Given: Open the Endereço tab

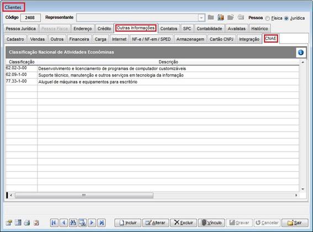Looking at the screenshot, I should [83, 29].
